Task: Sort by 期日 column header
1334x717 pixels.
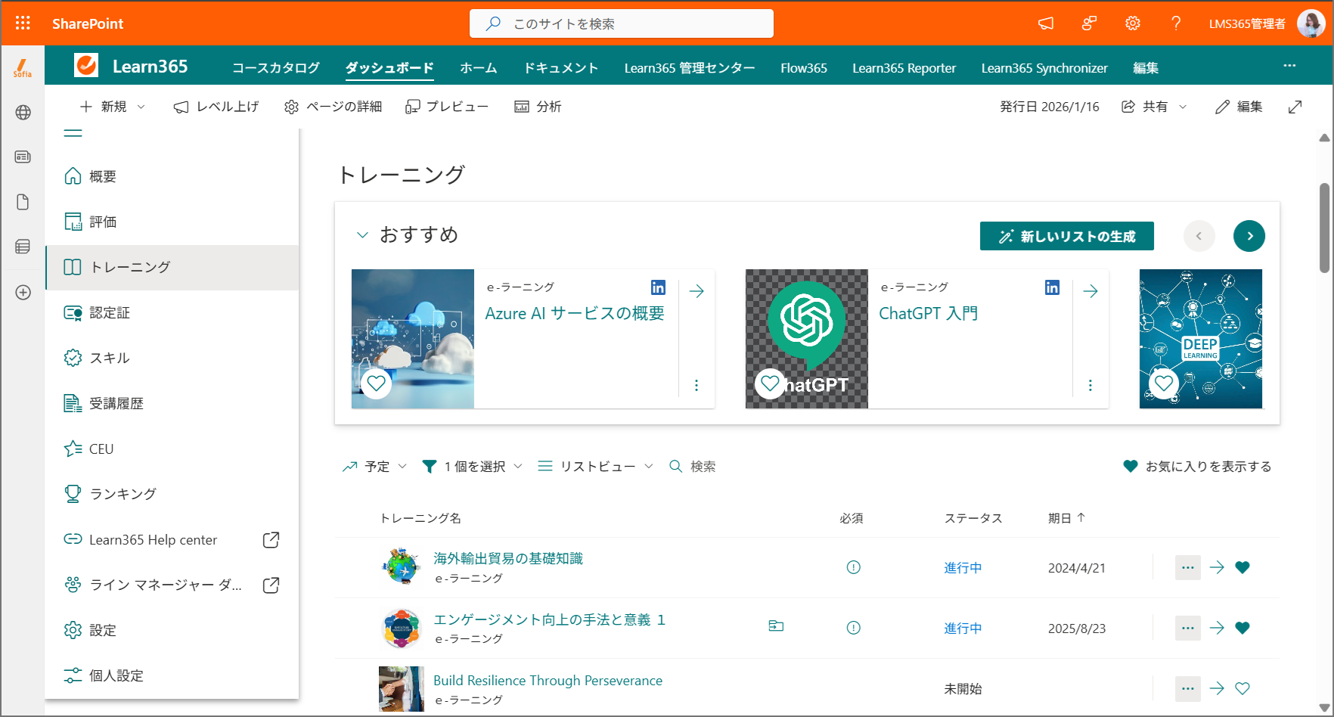Action: (x=1066, y=518)
